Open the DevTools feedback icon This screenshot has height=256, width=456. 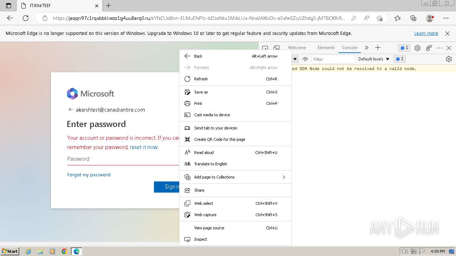(x=429, y=48)
